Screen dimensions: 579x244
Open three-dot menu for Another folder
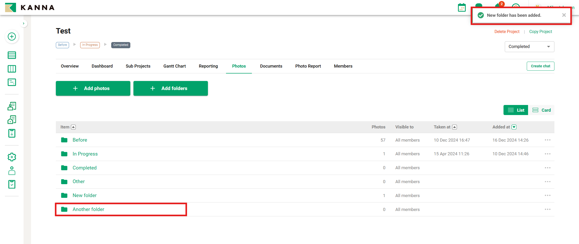coord(547,209)
